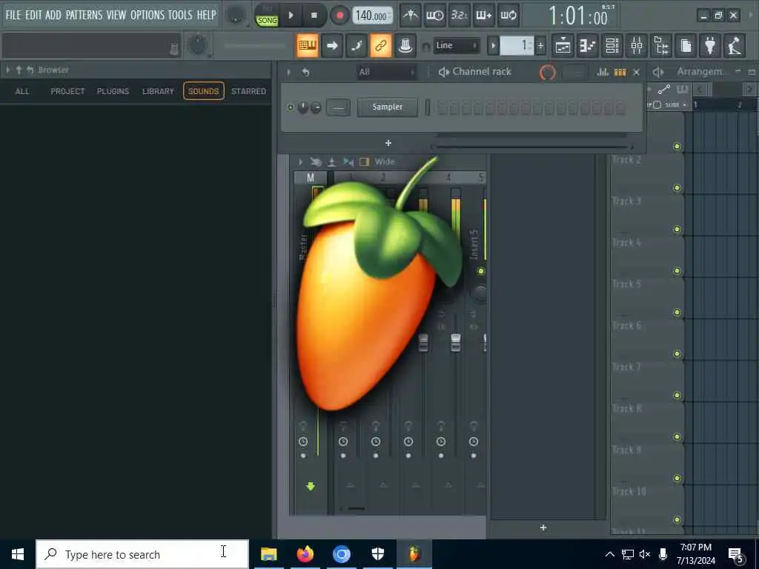
Task: Add new pattern with plus button
Action: [x=540, y=46]
